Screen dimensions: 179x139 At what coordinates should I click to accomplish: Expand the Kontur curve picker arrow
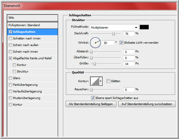click(101, 81)
